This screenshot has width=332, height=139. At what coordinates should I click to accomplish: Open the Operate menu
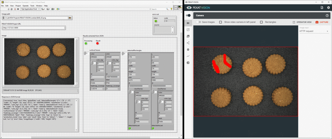point(25,6)
